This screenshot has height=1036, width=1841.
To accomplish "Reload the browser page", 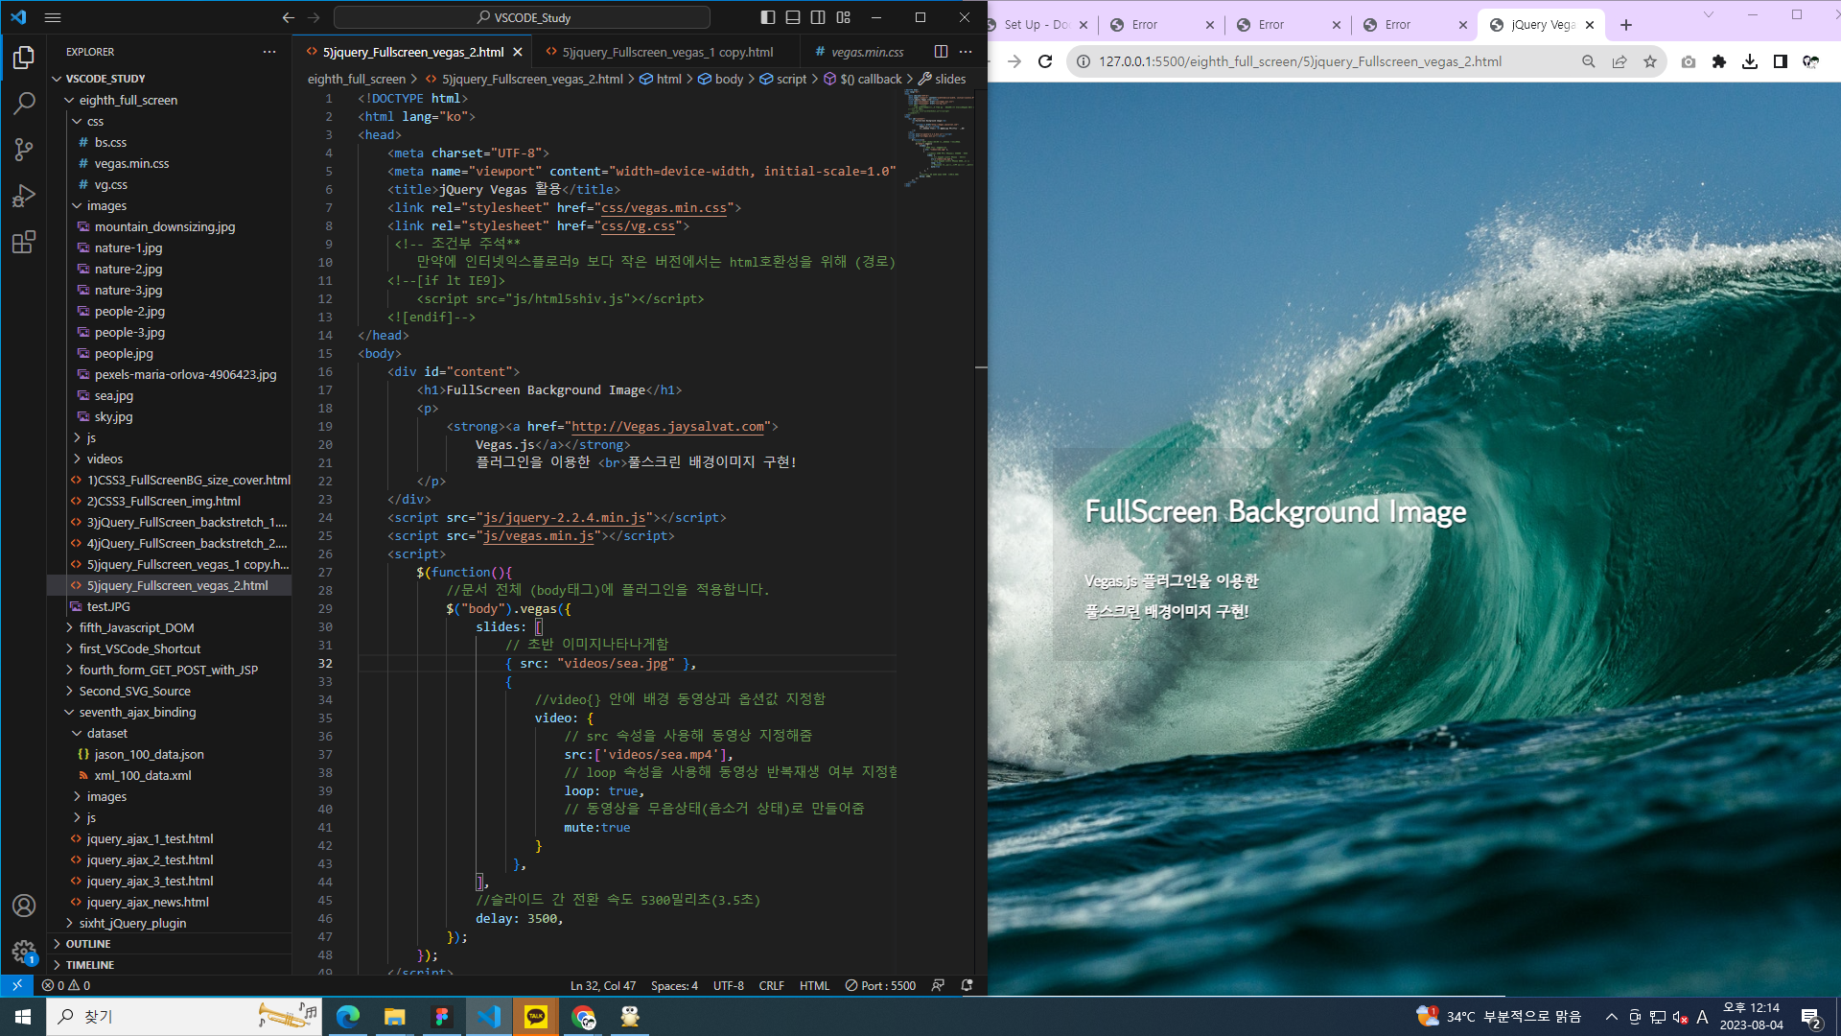I will [x=1045, y=61].
